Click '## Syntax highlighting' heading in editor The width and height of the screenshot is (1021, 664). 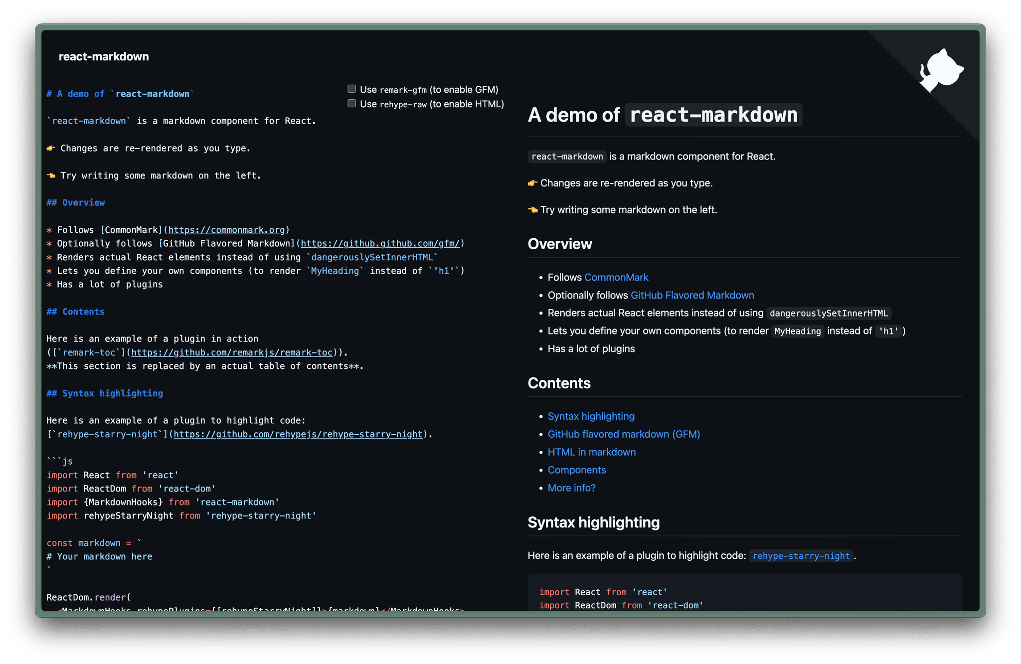point(105,393)
